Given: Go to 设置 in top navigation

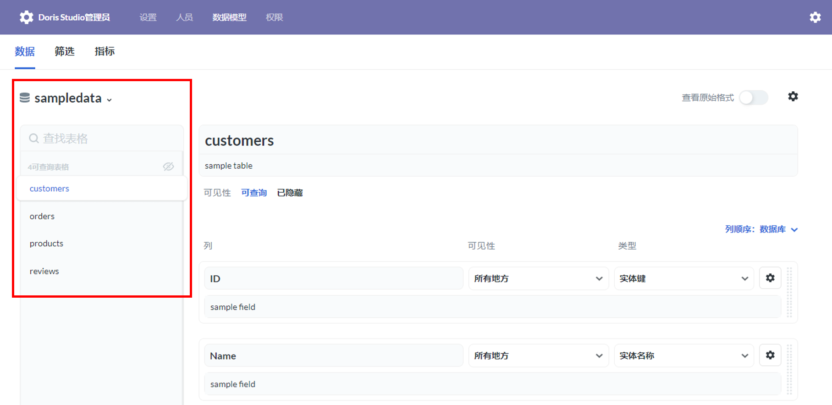Looking at the screenshot, I should tap(148, 17).
